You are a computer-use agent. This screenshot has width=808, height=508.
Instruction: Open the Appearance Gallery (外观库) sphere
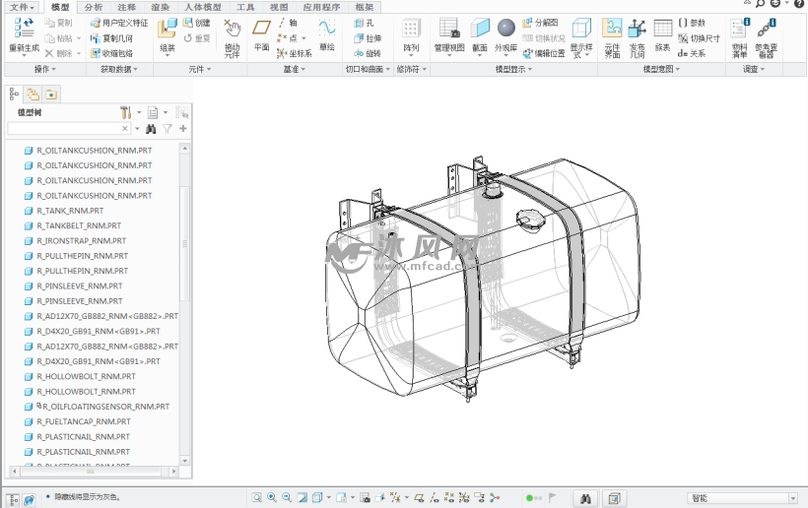[x=506, y=29]
